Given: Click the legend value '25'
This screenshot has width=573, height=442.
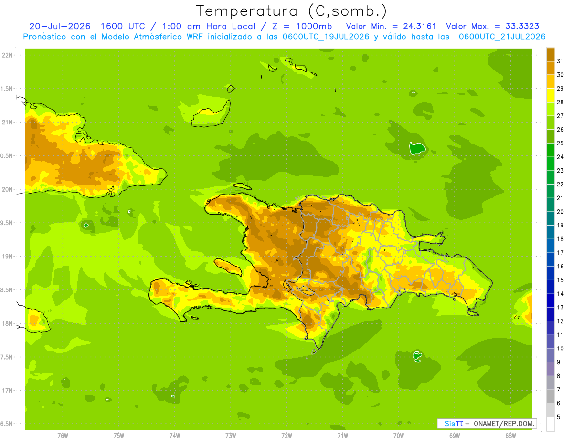Looking at the screenshot, I should [x=560, y=143].
